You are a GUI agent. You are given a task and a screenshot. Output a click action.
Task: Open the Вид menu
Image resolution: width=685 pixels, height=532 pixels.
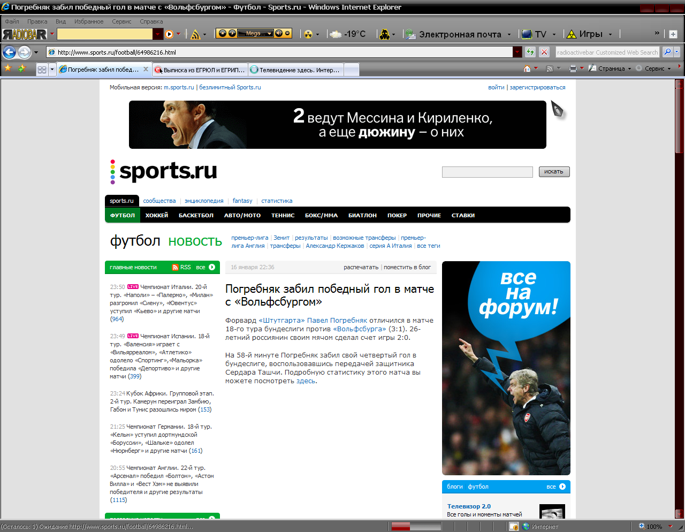coord(60,21)
